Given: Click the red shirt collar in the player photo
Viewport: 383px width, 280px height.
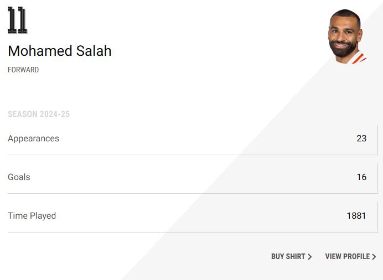Looking at the screenshot, I should point(359,57).
